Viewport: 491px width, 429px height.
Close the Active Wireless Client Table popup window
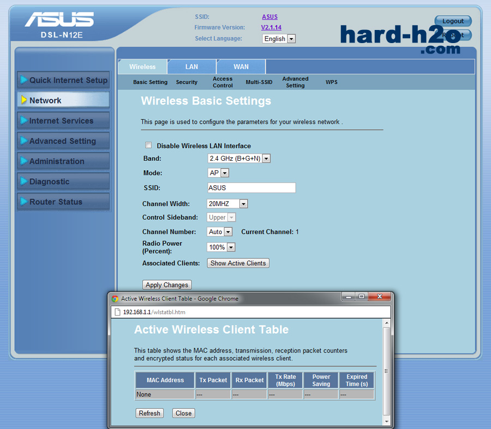click(380, 297)
